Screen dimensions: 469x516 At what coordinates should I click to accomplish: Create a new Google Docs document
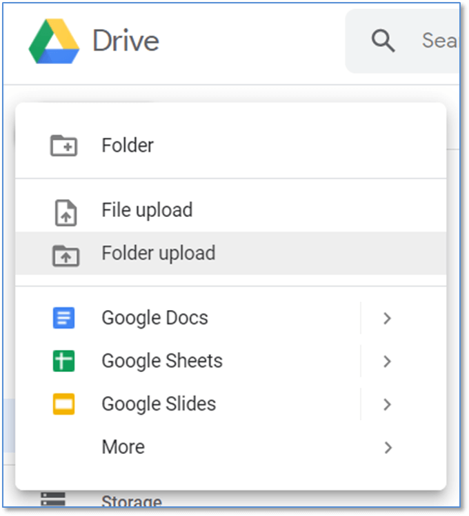pyautogui.click(x=155, y=318)
